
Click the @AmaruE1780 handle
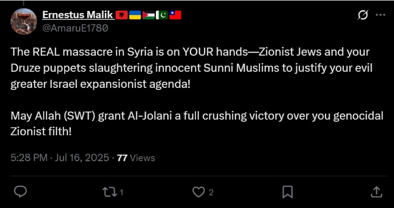click(x=75, y=28)
